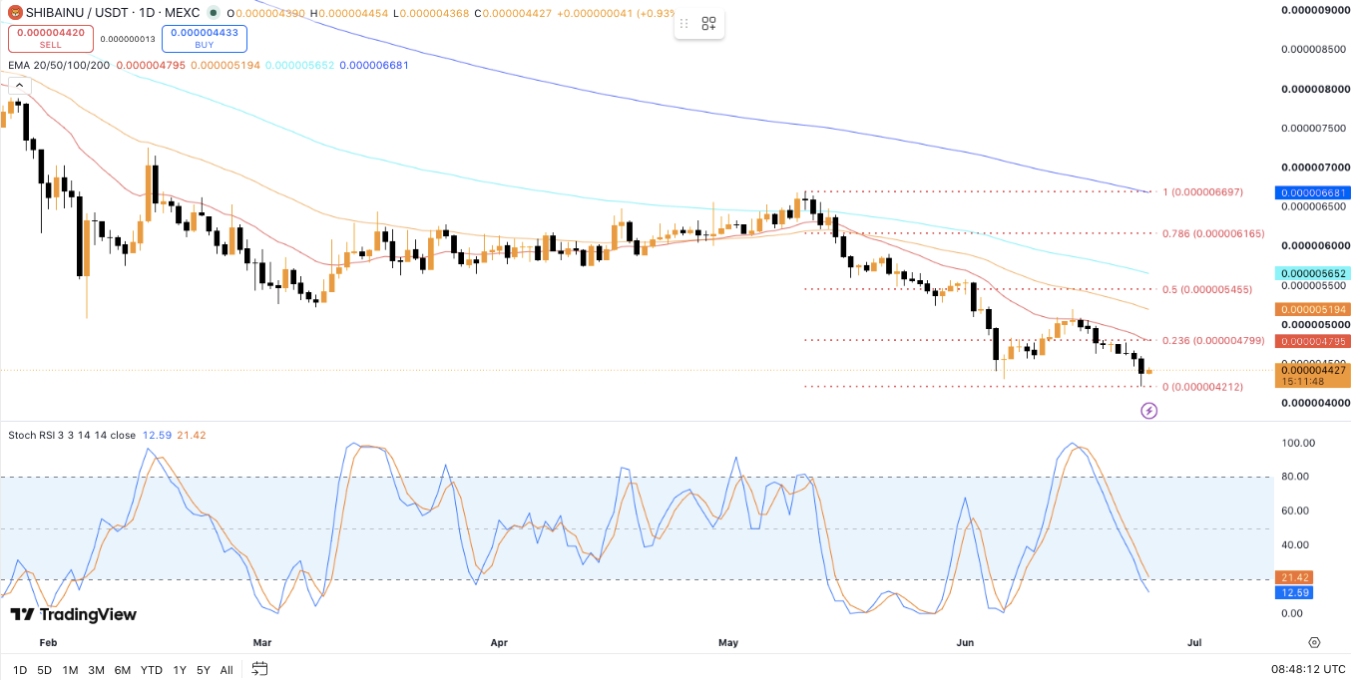Select the 1D time range
1351x680 pixels.
(20, 670)
